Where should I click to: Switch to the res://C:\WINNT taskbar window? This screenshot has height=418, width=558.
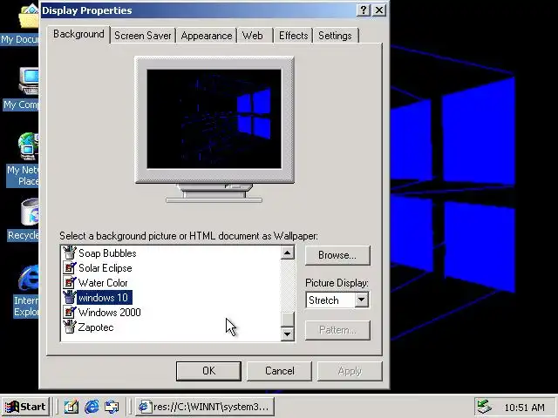205,407
